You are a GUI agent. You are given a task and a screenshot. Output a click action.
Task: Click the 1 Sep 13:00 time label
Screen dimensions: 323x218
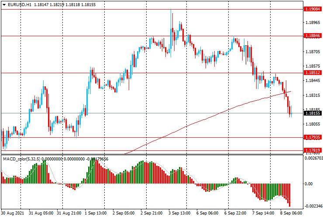coord(96,213)
